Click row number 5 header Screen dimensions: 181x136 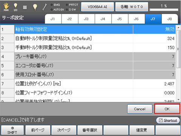point(7,66)
